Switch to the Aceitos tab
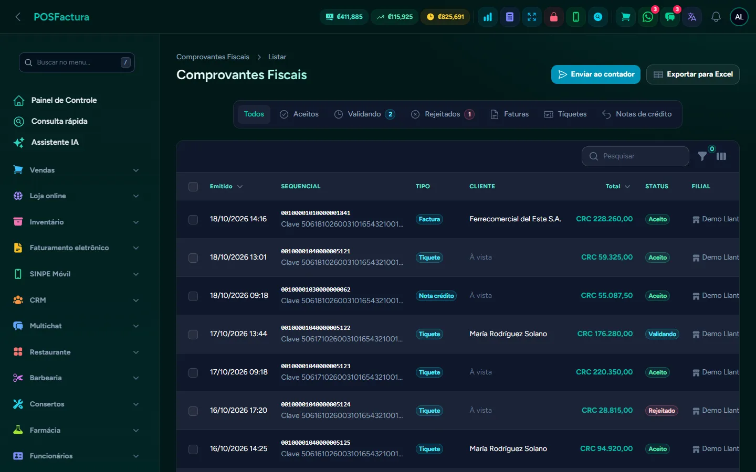Image resolution: width=756 pixels, height=472 pixels. coord(299,114)
